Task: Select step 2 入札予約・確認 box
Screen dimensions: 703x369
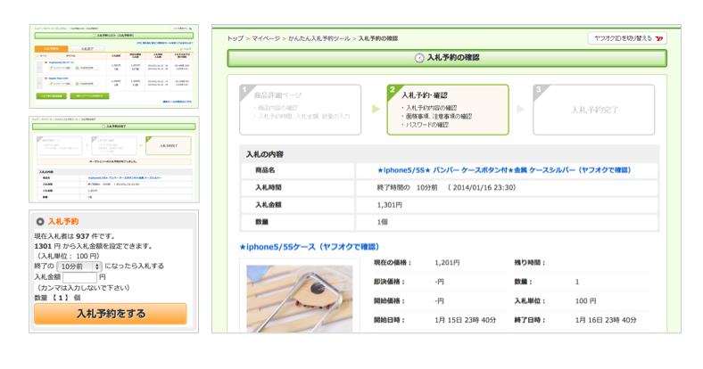Action: coord(448,110)
